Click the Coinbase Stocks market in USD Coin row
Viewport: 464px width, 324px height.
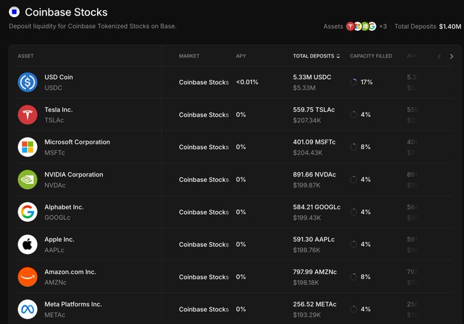coord(204,82)
